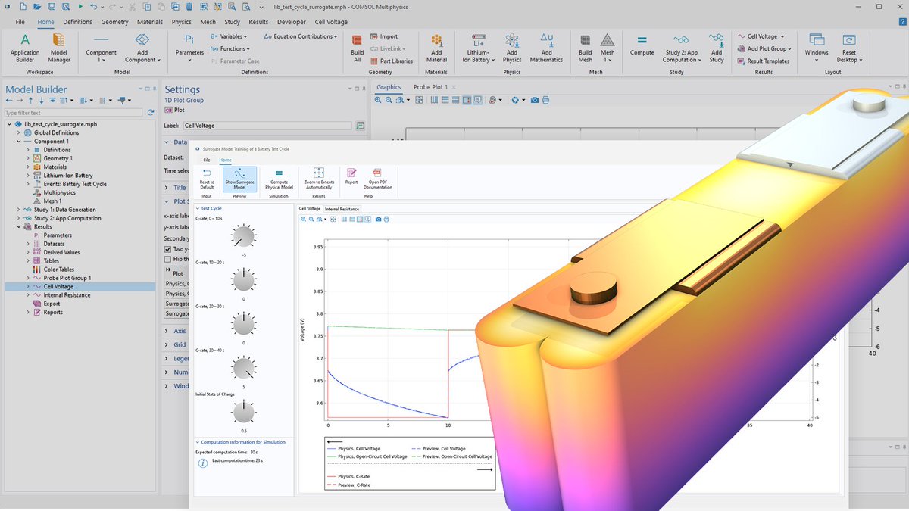This screenshot has width=909, height=511.
Task: Click the plot icon next to Label field
Action: [x=361, y=126]
